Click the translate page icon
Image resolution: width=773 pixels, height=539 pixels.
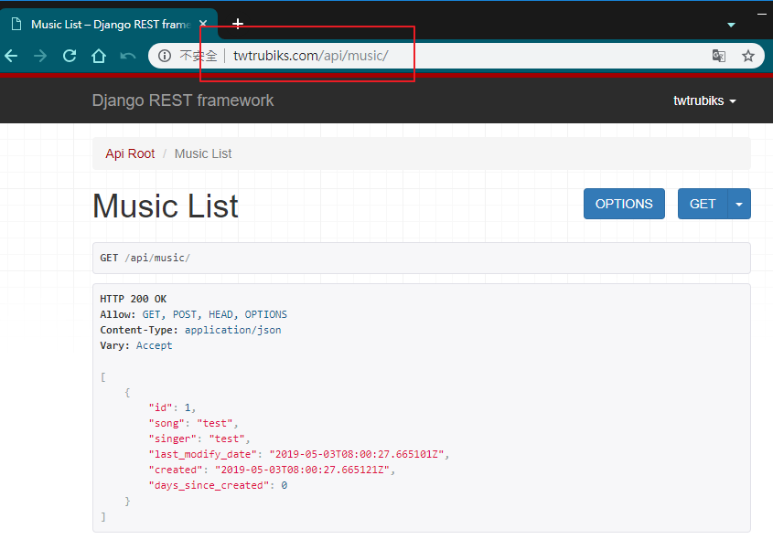(x=719, y=56)
